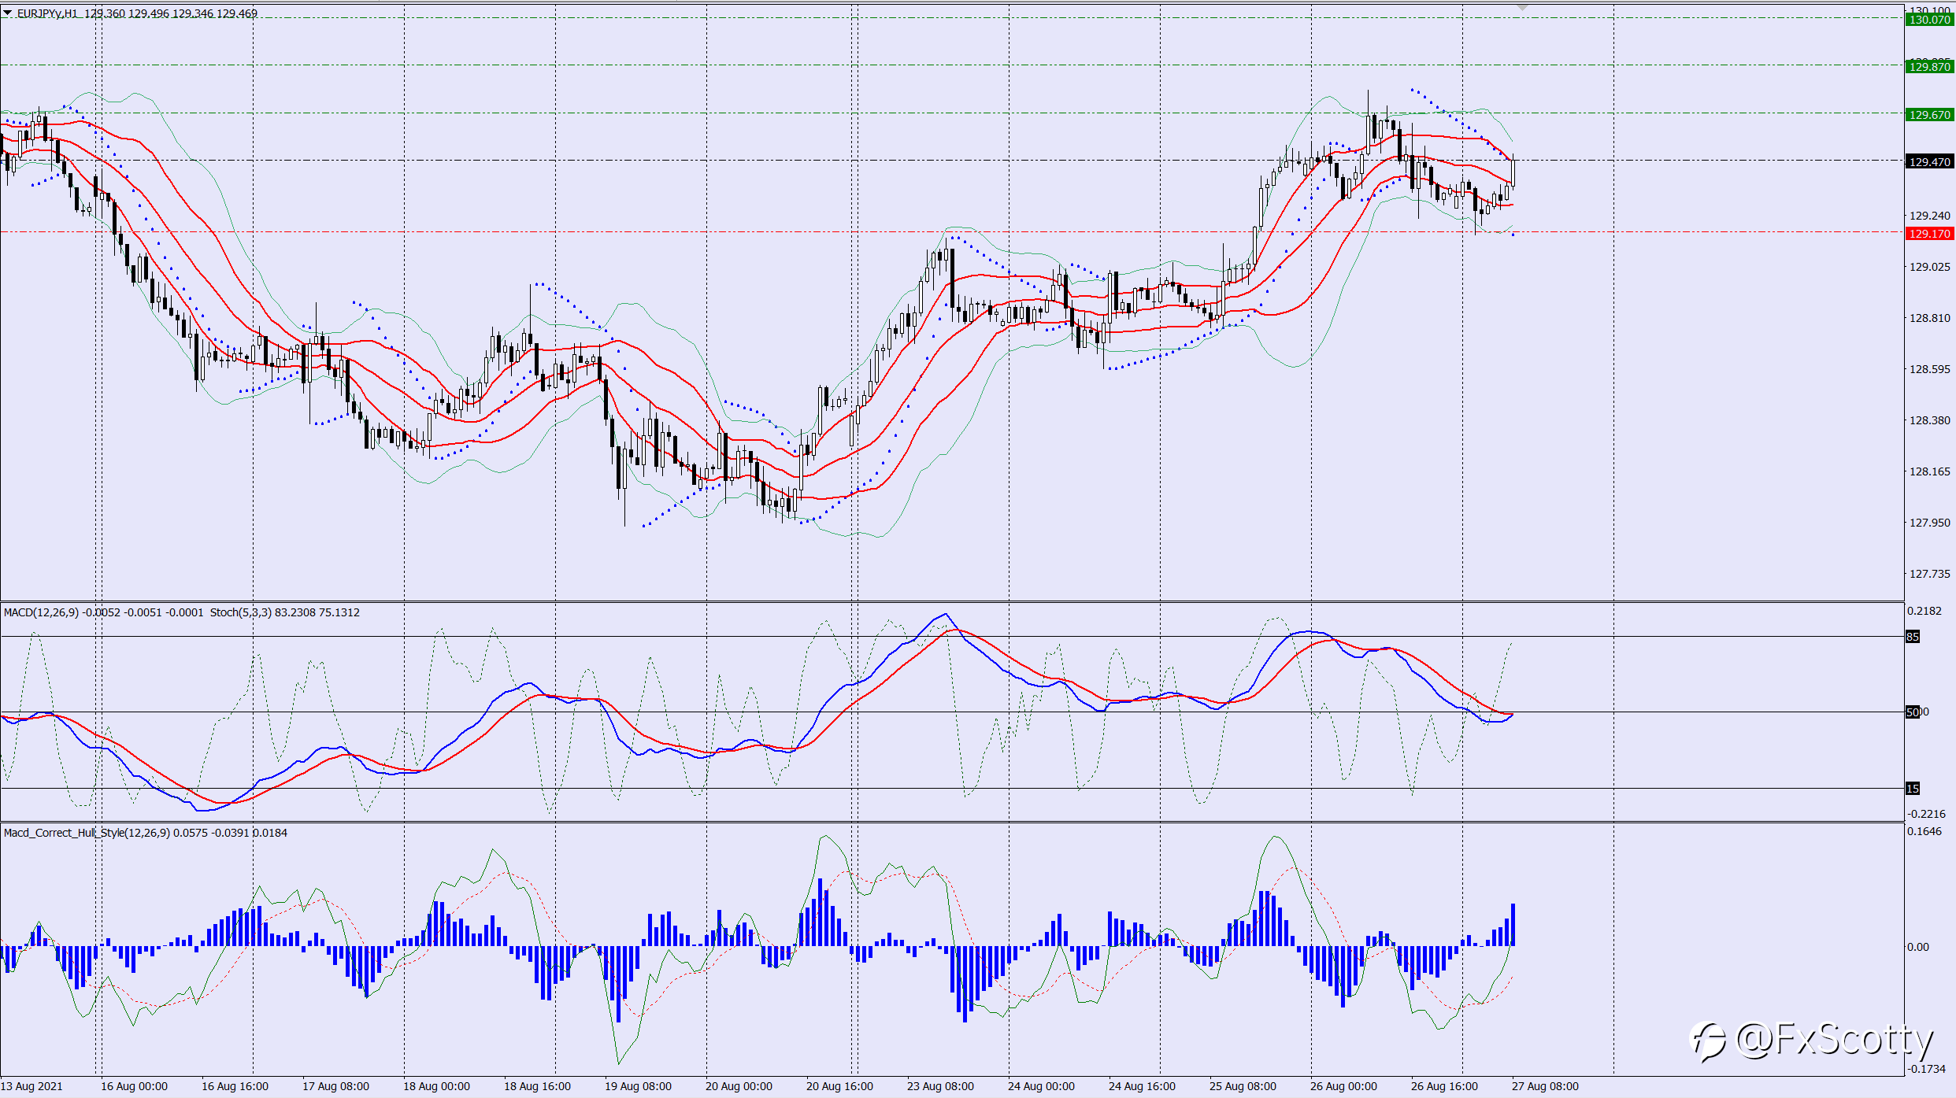Click the 20 Aug 16:00 time axis label
This screenshot has width=1956, height=1098.
pos(839,1086)
